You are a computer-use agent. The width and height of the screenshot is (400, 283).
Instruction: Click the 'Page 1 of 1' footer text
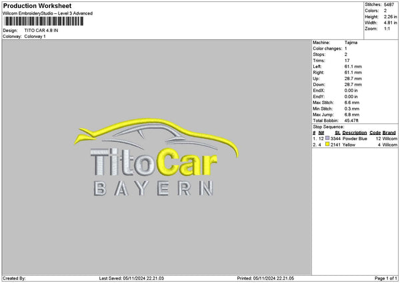coord(386,278)
